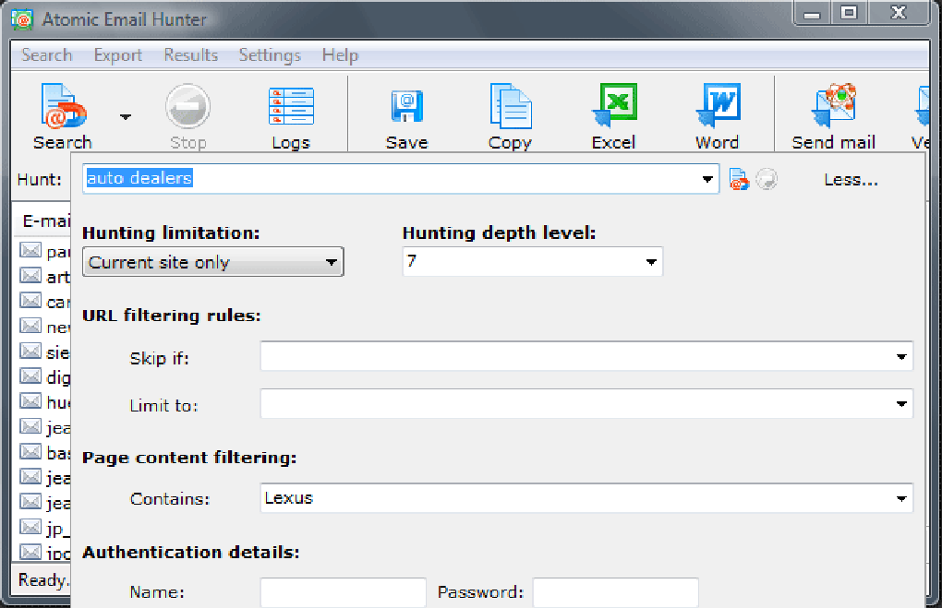Screen dimensions: 942x608
Task: Click the envelope icon on the hue row
Action: pyautogui.click(x=30, y=401)
